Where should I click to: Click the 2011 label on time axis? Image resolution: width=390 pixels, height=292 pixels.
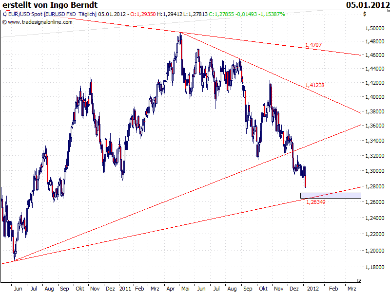125,289
